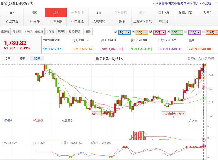The width and height of the screenshot is (218, 160).
Task: Open the 20月 period dropdown
Action: [x=159, y=32]
